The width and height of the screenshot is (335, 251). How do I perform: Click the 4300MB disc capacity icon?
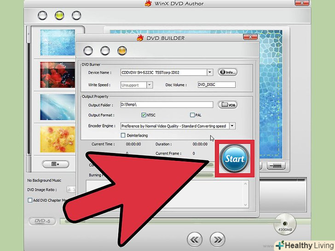[285, 224]
